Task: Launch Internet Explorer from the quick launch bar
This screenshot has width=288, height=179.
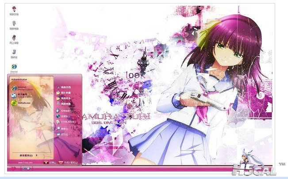Action: (x=24, y=168)
